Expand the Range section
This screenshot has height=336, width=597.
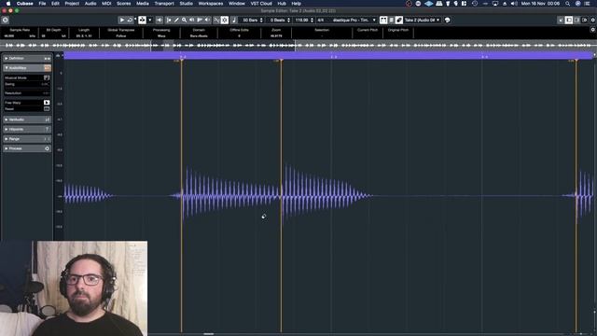coord(27,139)
